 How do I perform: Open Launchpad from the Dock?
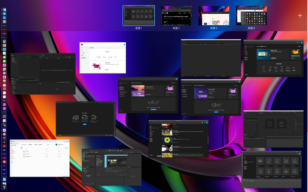point(4,22)
